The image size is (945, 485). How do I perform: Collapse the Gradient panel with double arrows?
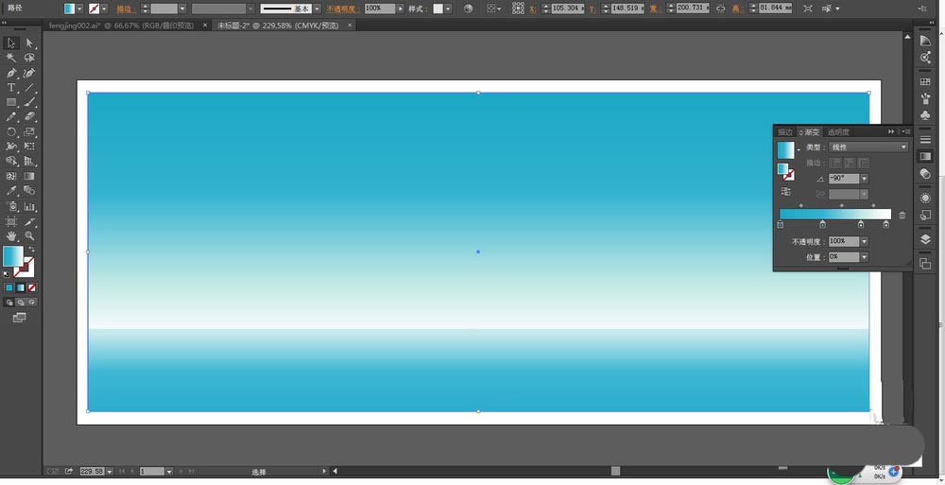point(891,131)
